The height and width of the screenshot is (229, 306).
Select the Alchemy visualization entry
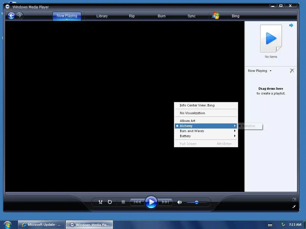click(206, 126)
